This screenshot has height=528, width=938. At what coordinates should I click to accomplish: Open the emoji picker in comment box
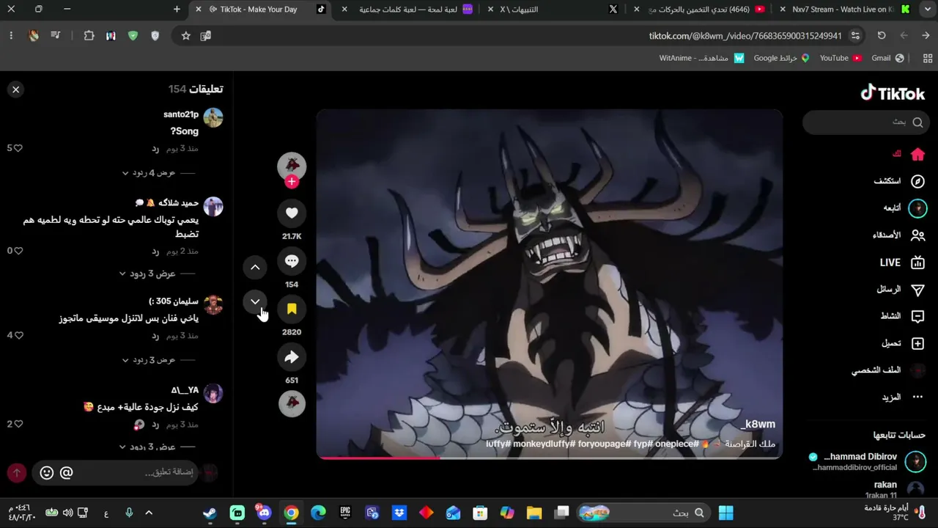(47, 473)
